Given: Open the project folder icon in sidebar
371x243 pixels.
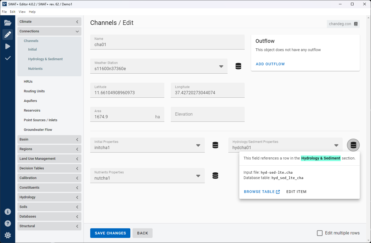Looking at the screenshot, I should pyautogui.click(x=8, y=23).
